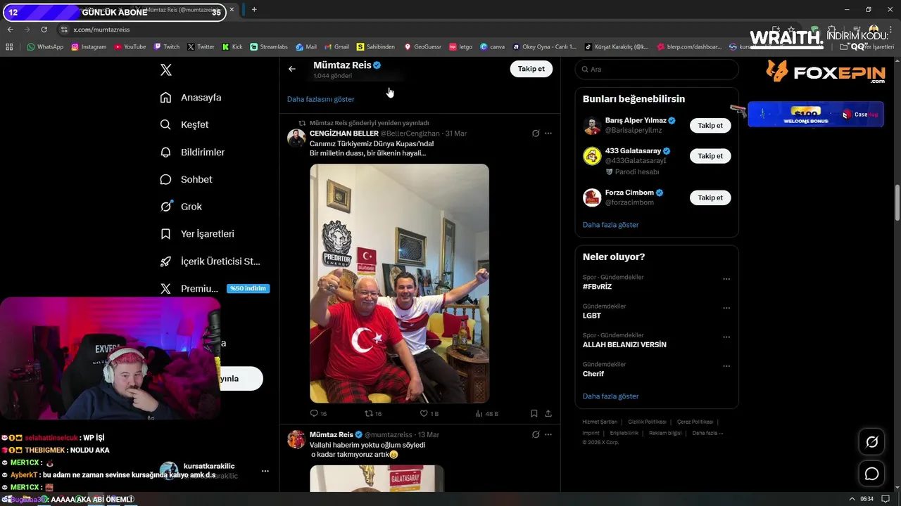Follow Barış Alper Yılmaz
The image size is (901, 506).
click(x=710, y=126)
